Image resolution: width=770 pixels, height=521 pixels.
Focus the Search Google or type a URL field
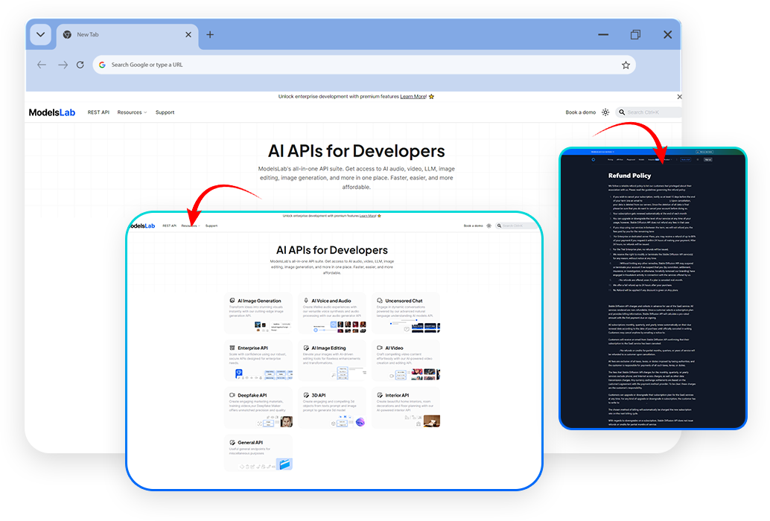click(x=363, y=65)
